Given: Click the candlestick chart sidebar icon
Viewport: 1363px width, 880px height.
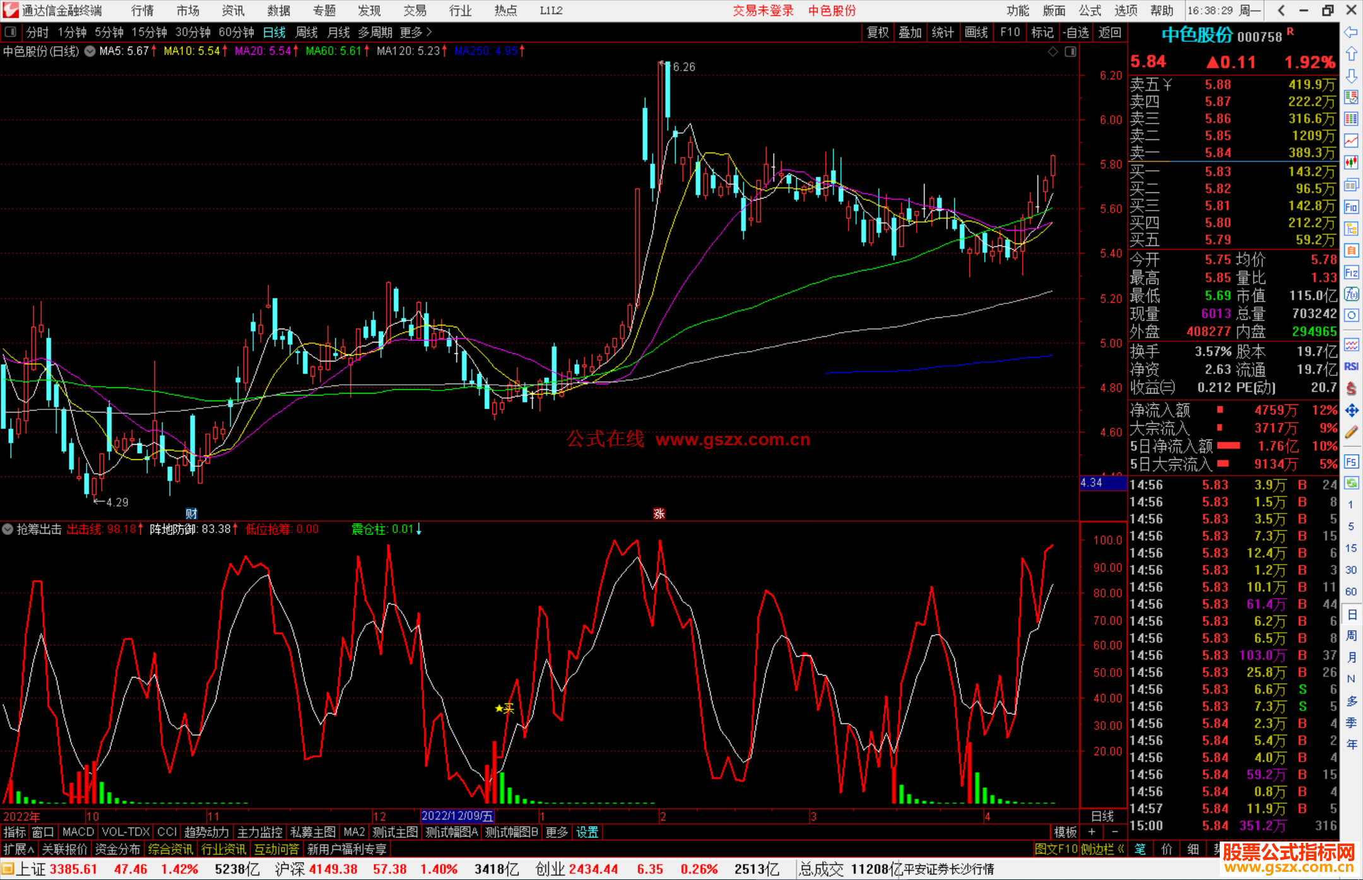Looking at the screenshot, I should click(1351, 163).
